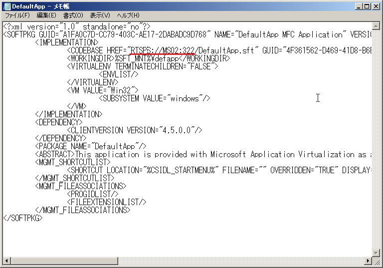
Task: Click the '</DEPENDENCY>' closing tag
Action: [61, 138]
